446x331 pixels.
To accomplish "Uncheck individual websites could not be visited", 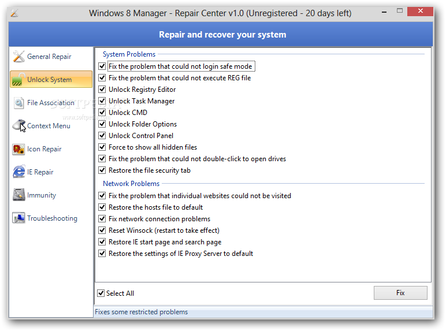I will coord(102,196).
